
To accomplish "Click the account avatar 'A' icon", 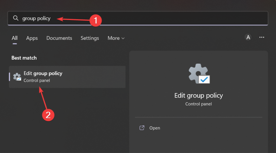I will (248, 37).
